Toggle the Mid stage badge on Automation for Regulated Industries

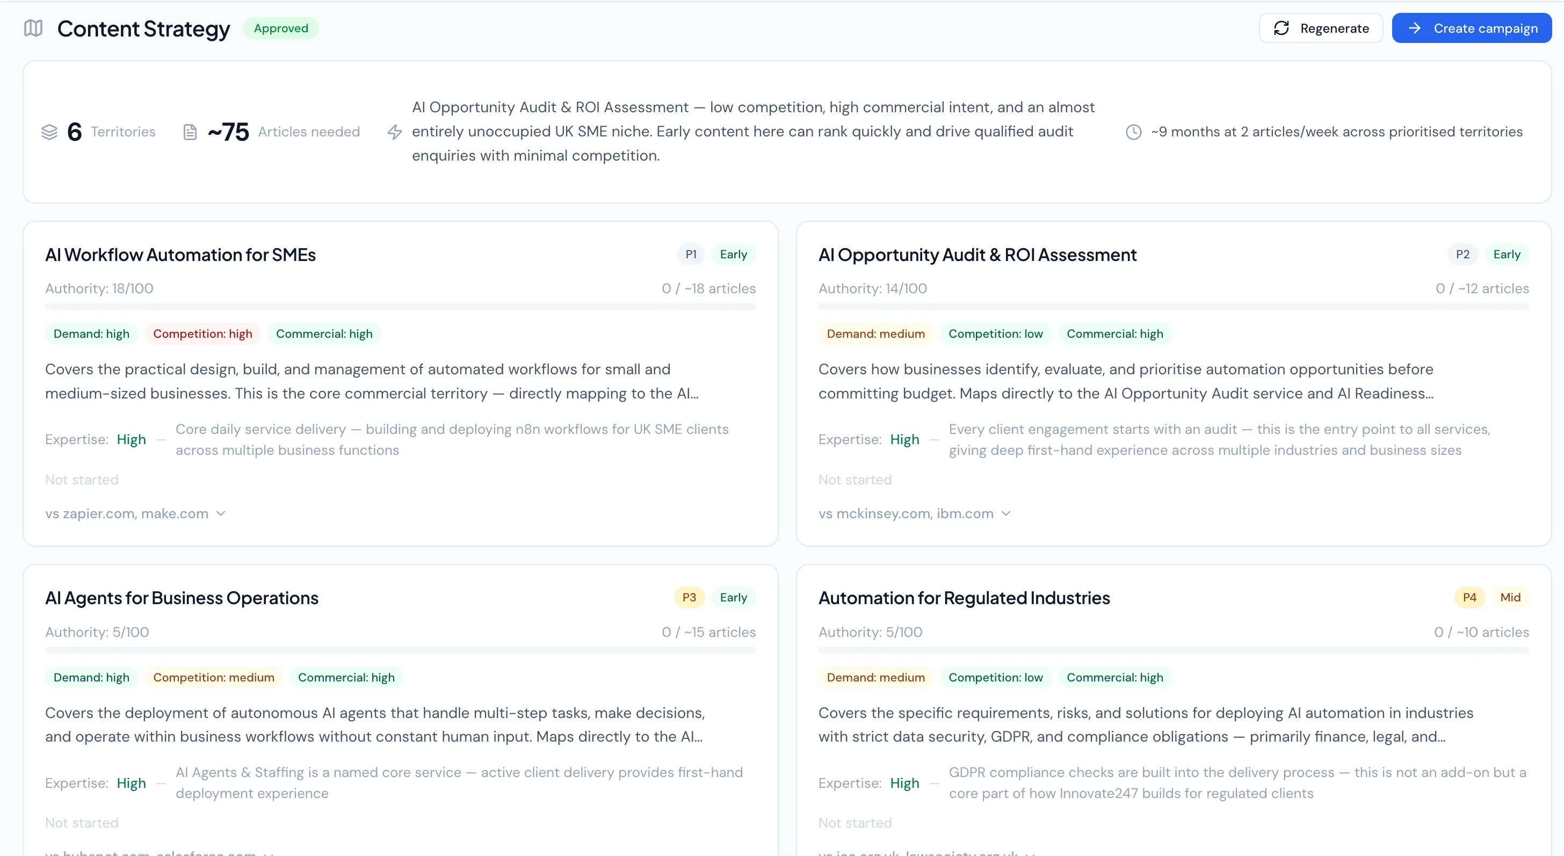[1511, 597]
